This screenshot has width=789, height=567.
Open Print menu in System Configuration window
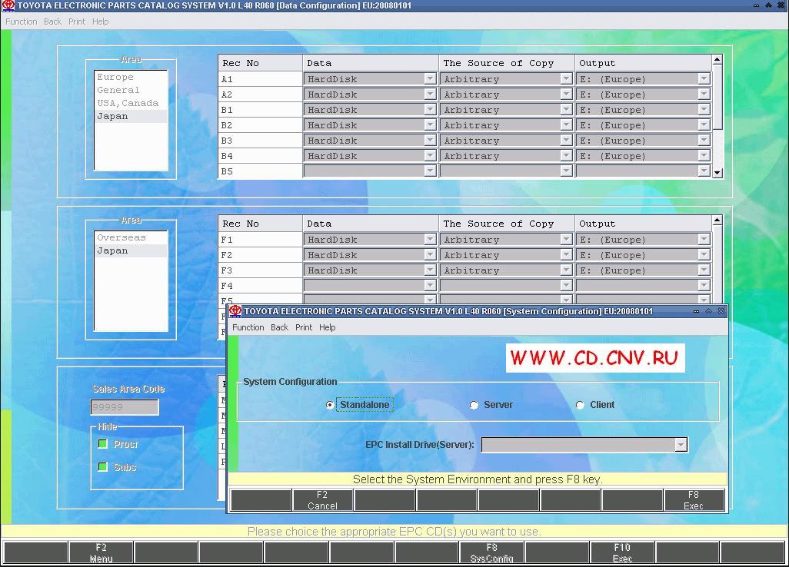[x=304, y=328]
